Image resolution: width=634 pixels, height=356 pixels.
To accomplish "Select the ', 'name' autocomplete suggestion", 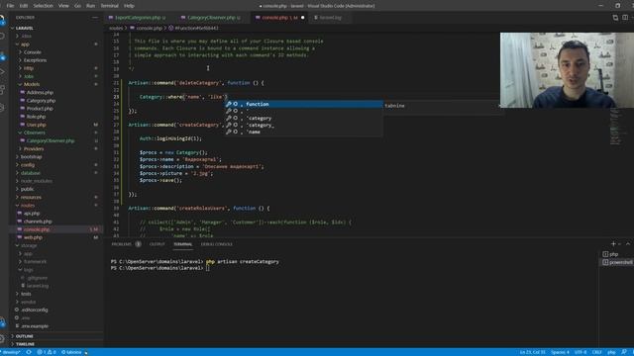I will tap(304, 132).
